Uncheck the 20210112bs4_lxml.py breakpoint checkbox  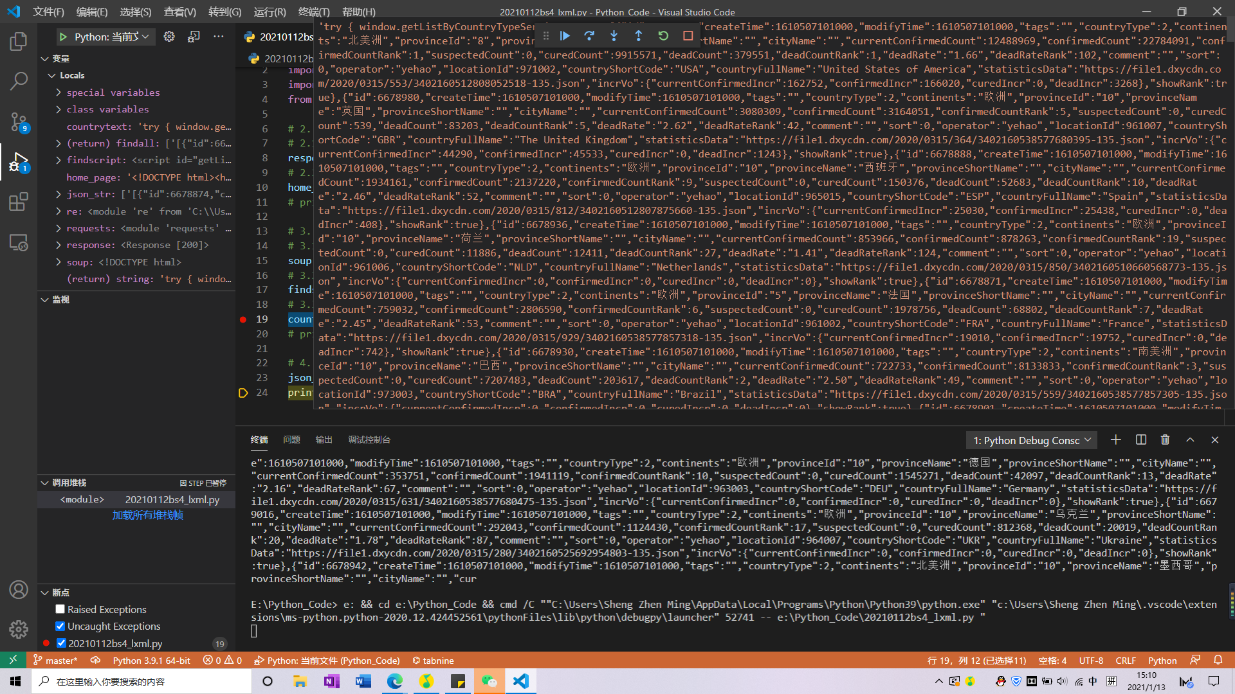[x=61, y=643]
